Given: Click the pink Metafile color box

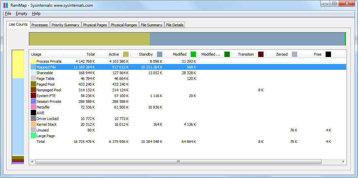Looking at the screenshot, I should (x=33, y=107).
